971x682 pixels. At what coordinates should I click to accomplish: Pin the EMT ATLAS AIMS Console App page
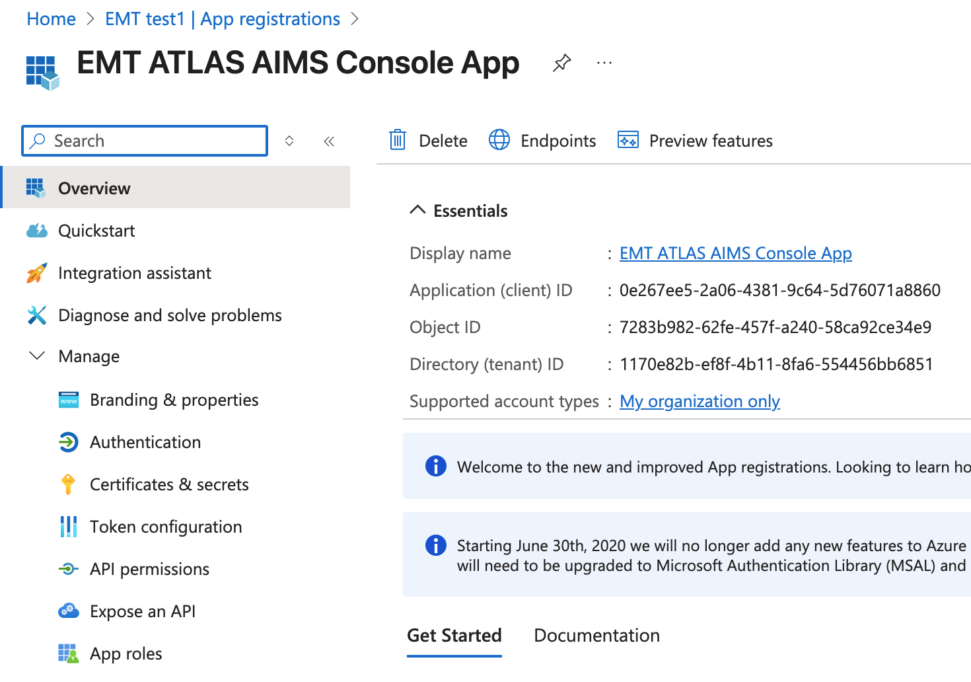(561, 63)
